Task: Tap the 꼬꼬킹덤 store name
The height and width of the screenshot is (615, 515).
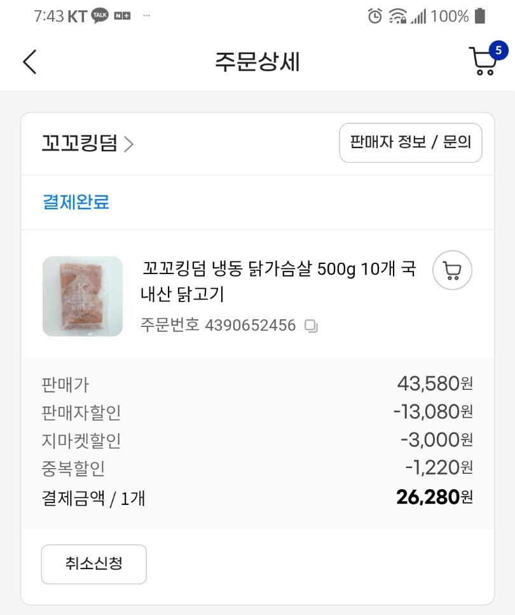Action: [x=79, y=144]
